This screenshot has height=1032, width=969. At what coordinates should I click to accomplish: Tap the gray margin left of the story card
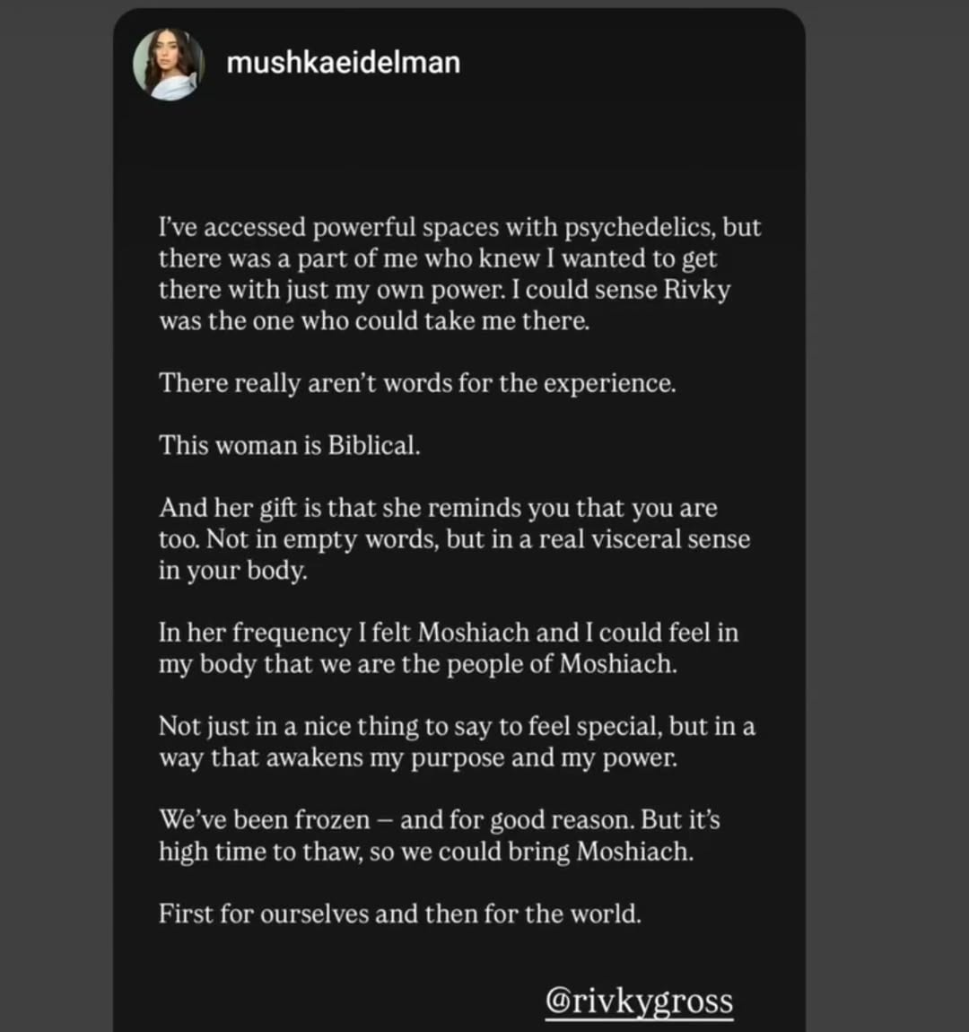click(x=56, y=516)
